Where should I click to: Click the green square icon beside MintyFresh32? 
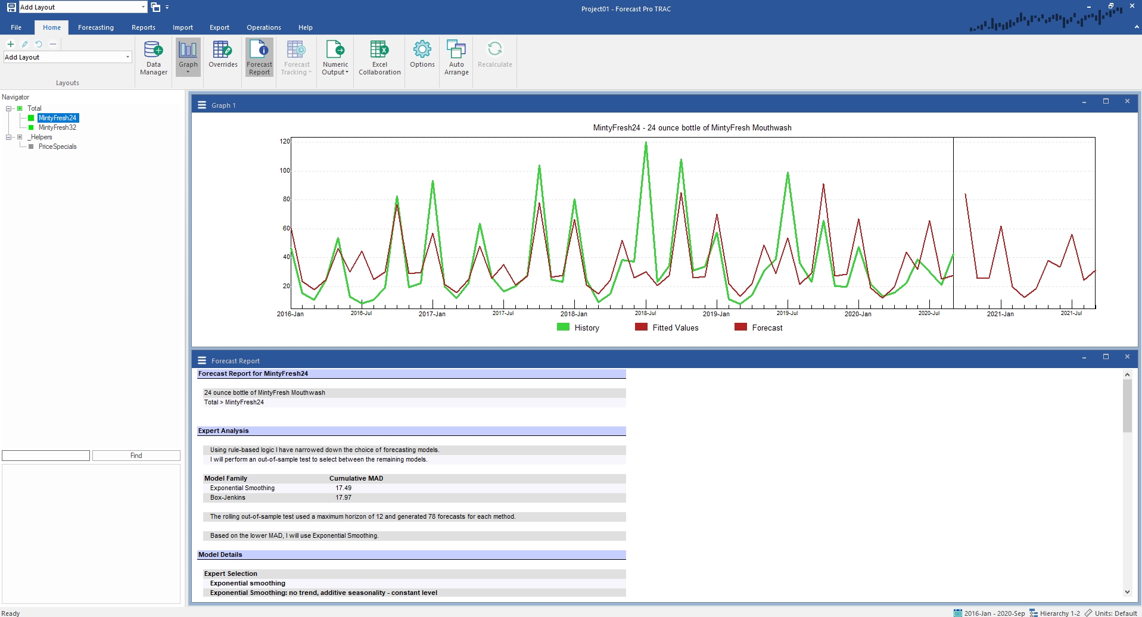[31, 127]
